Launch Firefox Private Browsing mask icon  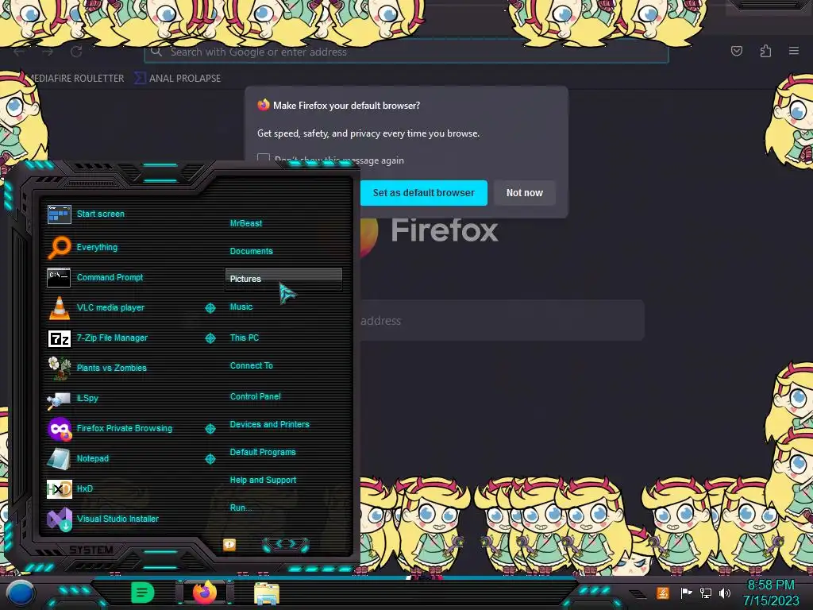(59, 428)
